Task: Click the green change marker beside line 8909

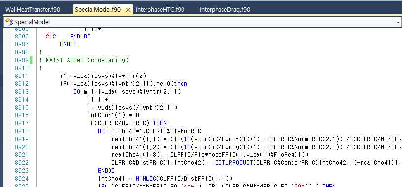Action: coord(31,60)
